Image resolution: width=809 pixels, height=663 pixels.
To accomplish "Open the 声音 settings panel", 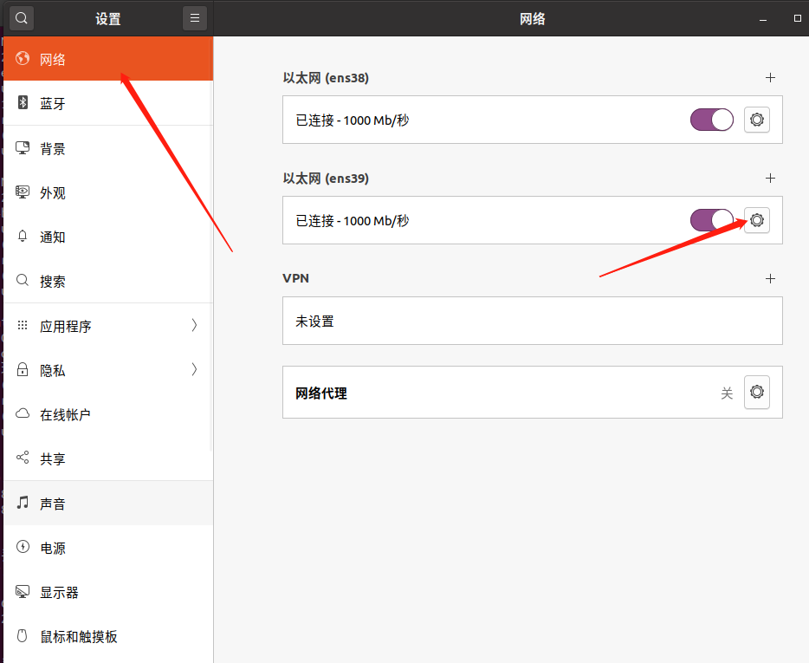I will (108, 504).
